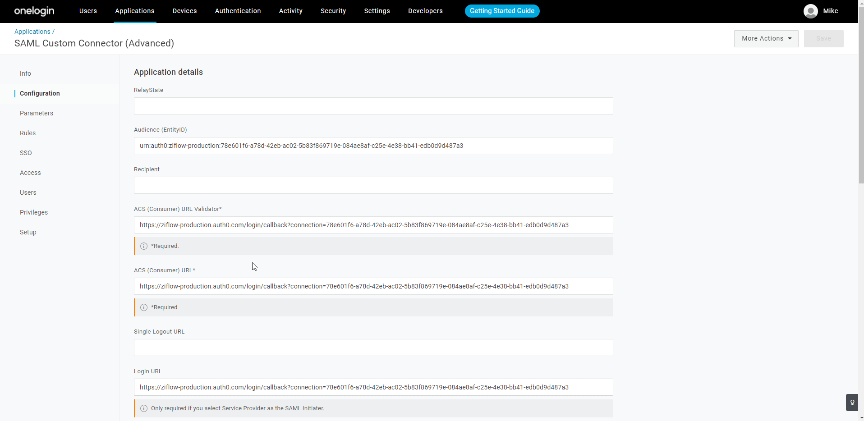
Task: Click into the RelayState input field
Action: pyautogui.click(x=373, y=106)
